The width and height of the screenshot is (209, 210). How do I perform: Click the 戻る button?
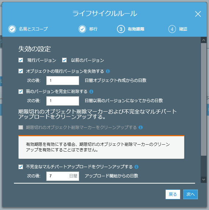click(x=173, y=194)
